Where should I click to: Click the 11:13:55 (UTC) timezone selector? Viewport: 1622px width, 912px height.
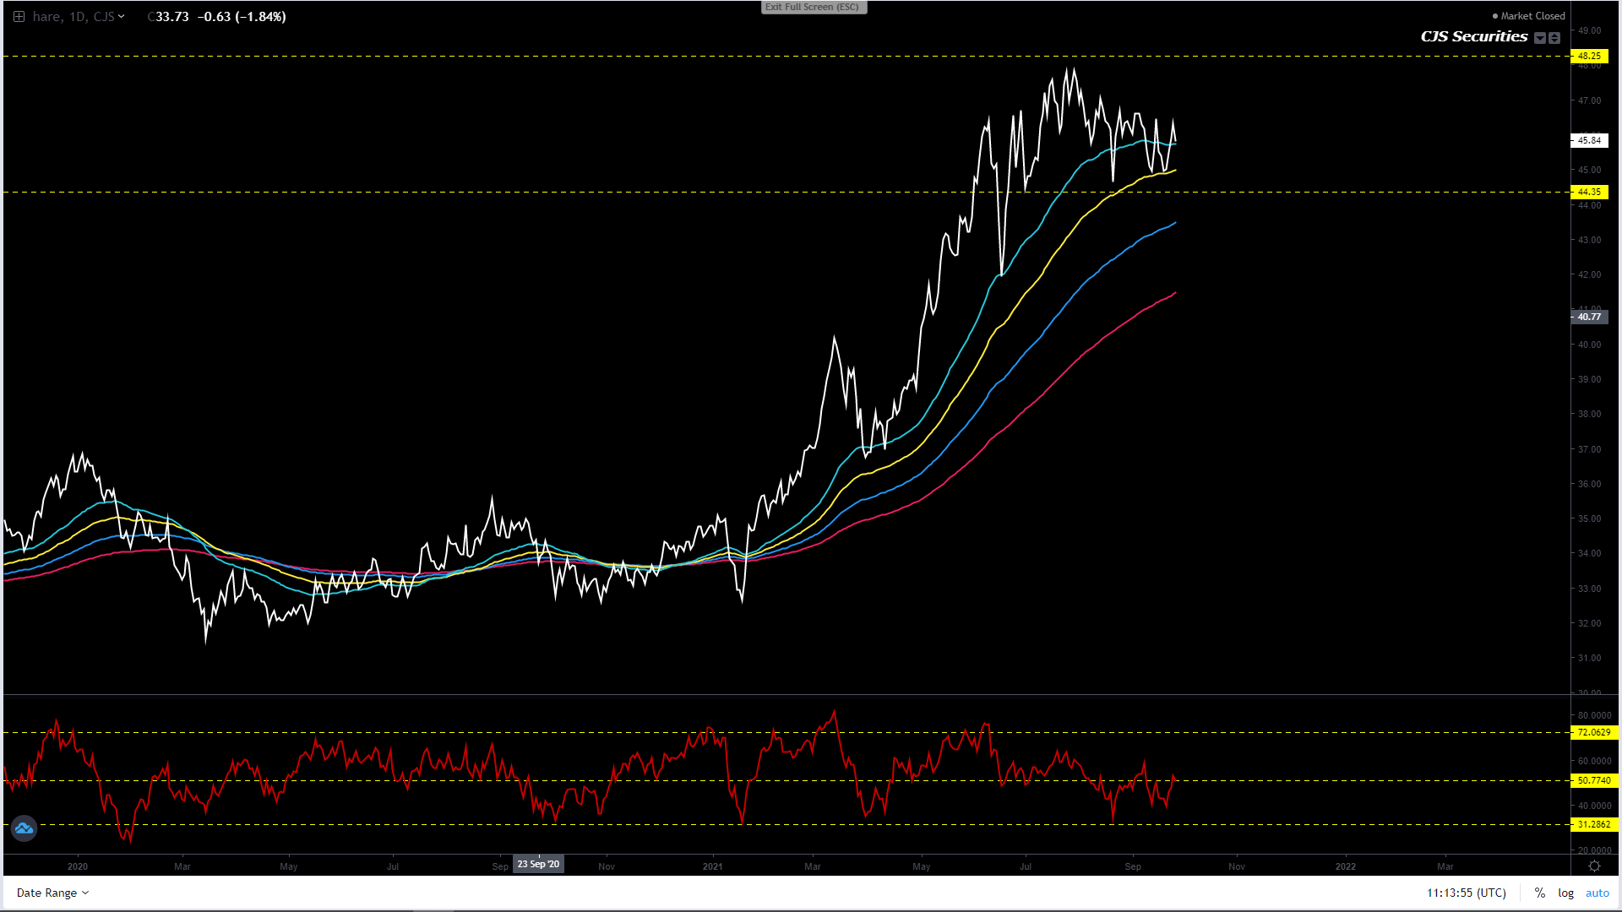click(x=1466, y=893)
